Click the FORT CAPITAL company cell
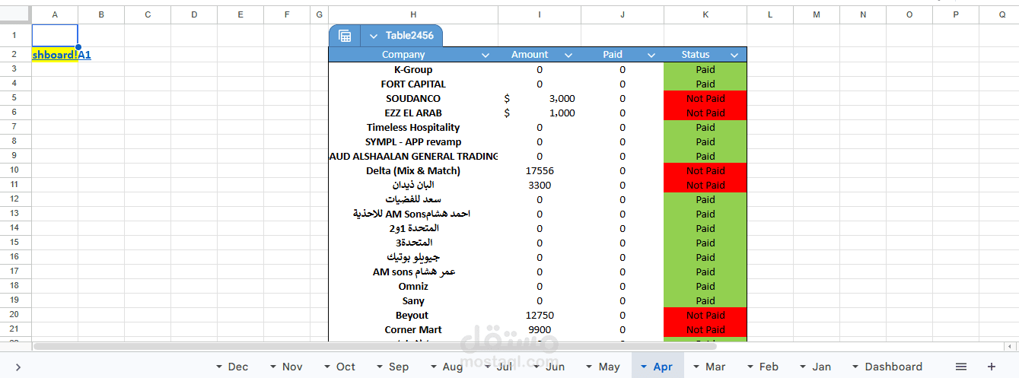The height and width of the screenshot is (378, 1019). coord(413,84)
